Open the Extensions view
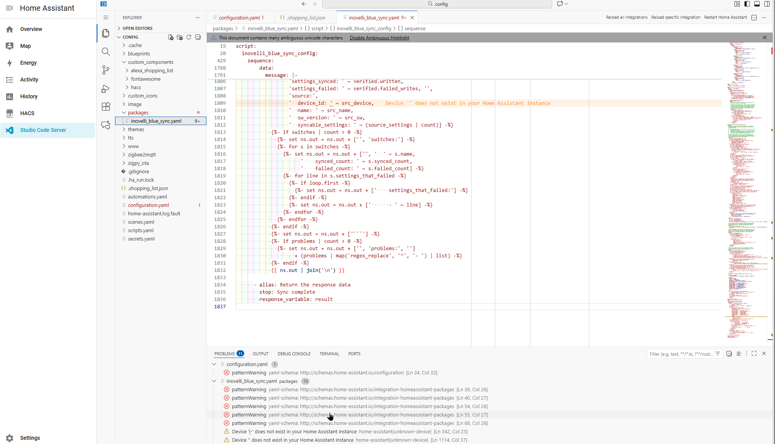 click(106, 107)
